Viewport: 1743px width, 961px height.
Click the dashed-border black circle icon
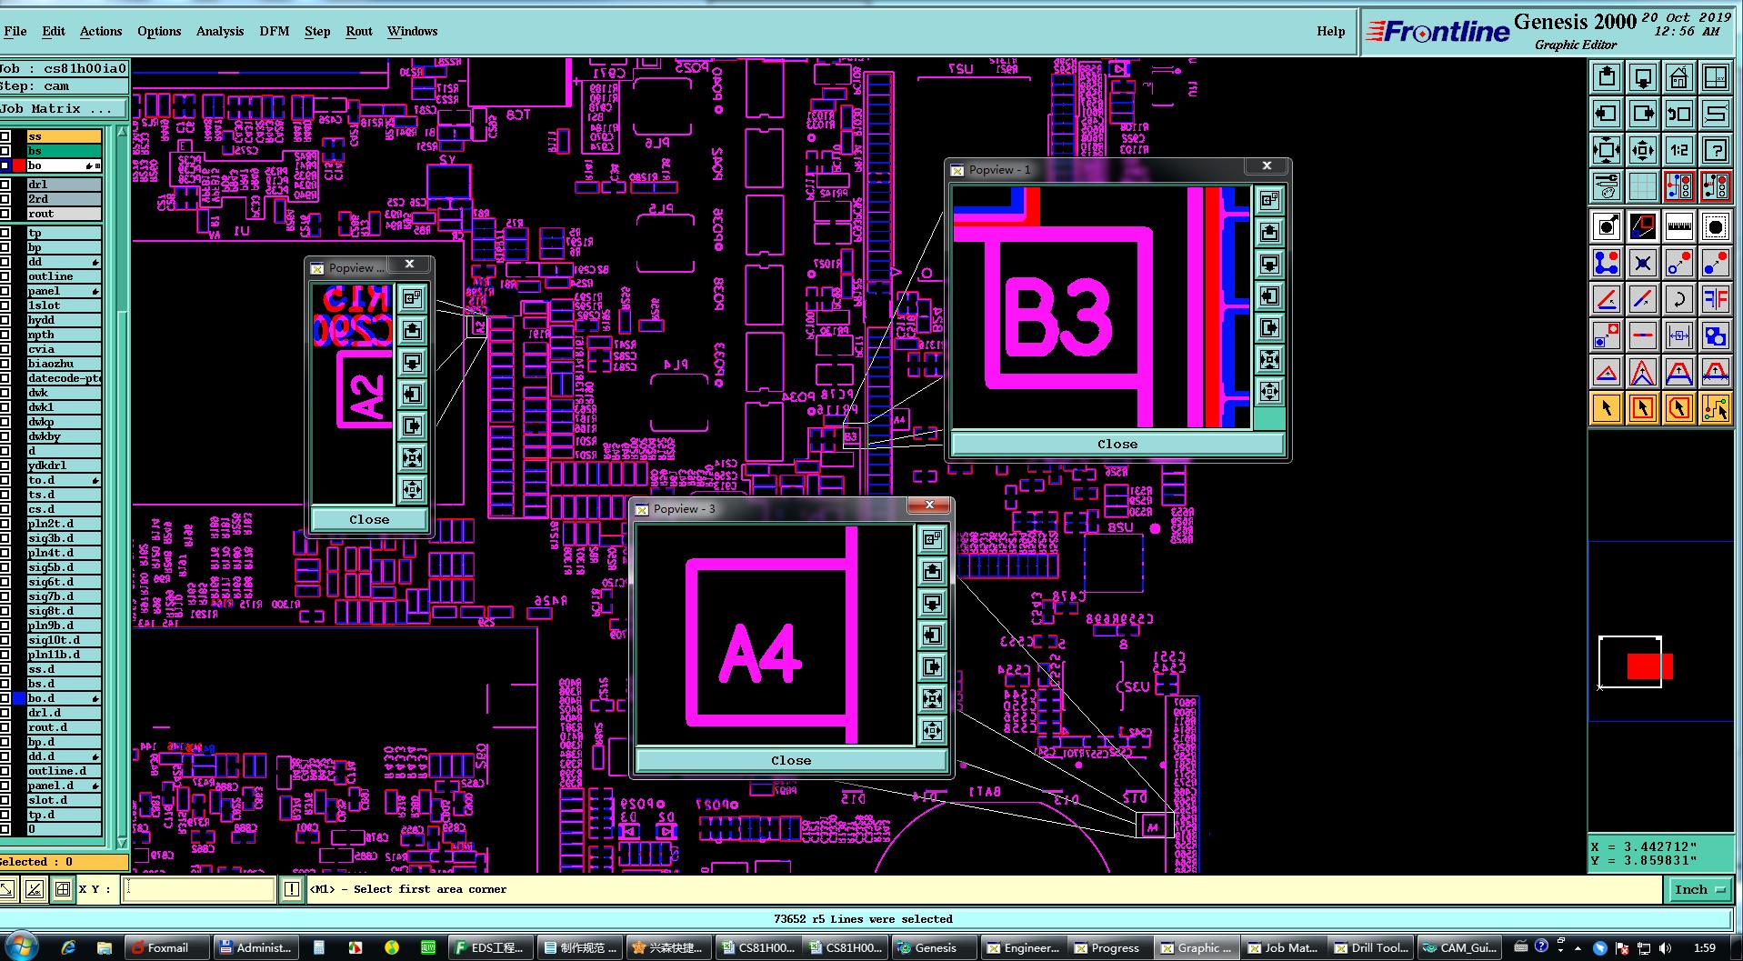1716,225
